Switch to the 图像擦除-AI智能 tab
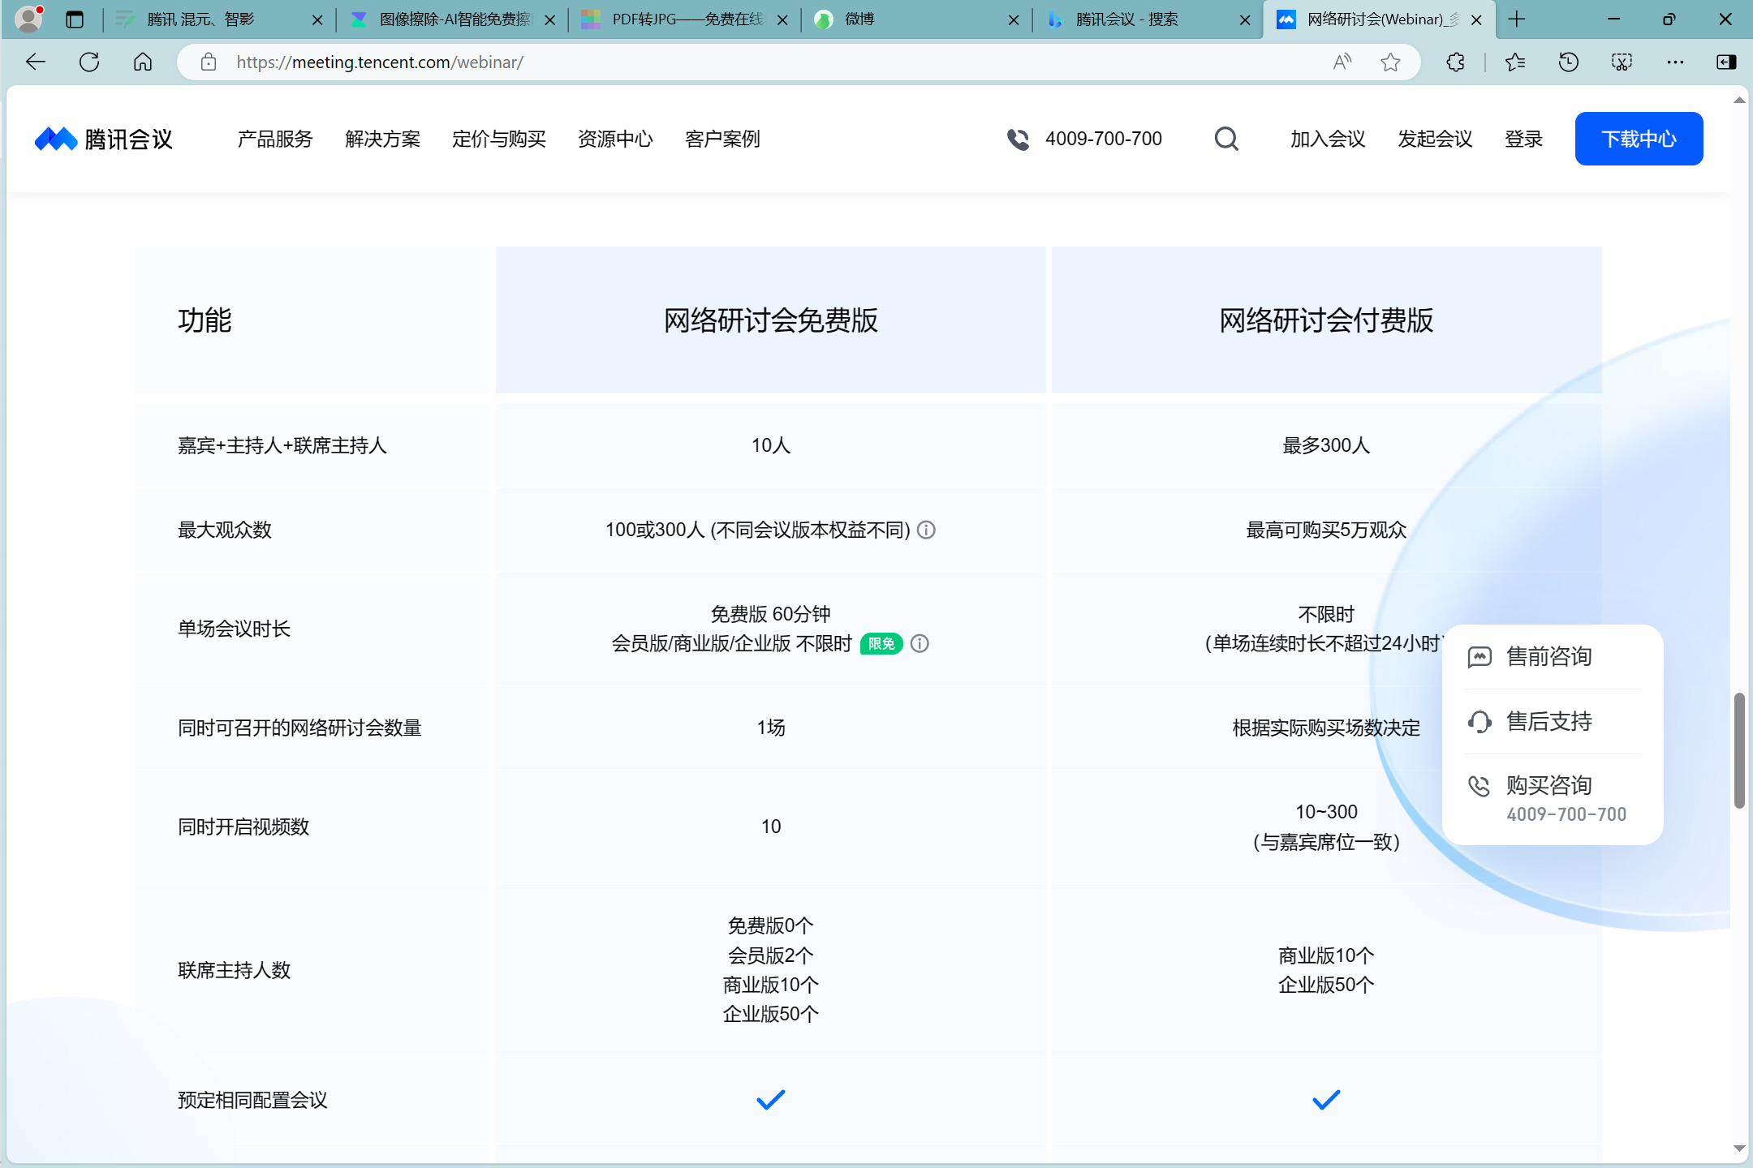This screenshot has height=1168, width=1753. 451,19
